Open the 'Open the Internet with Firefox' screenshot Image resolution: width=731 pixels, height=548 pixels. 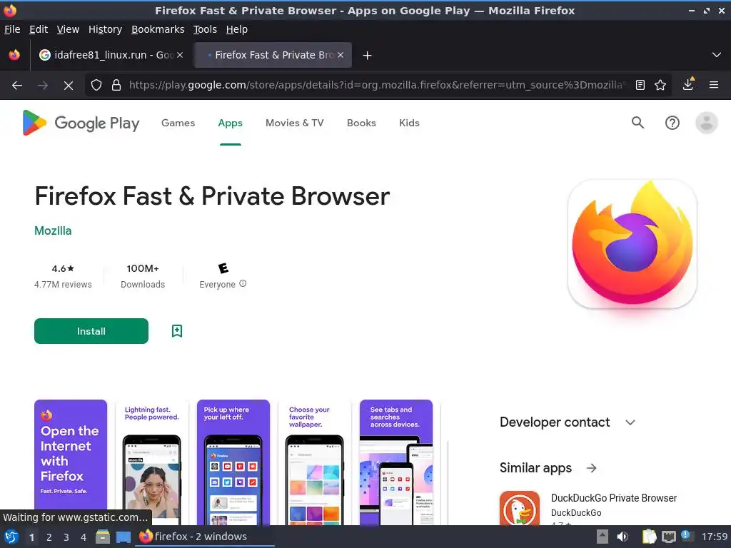click(x=71, y=462)
